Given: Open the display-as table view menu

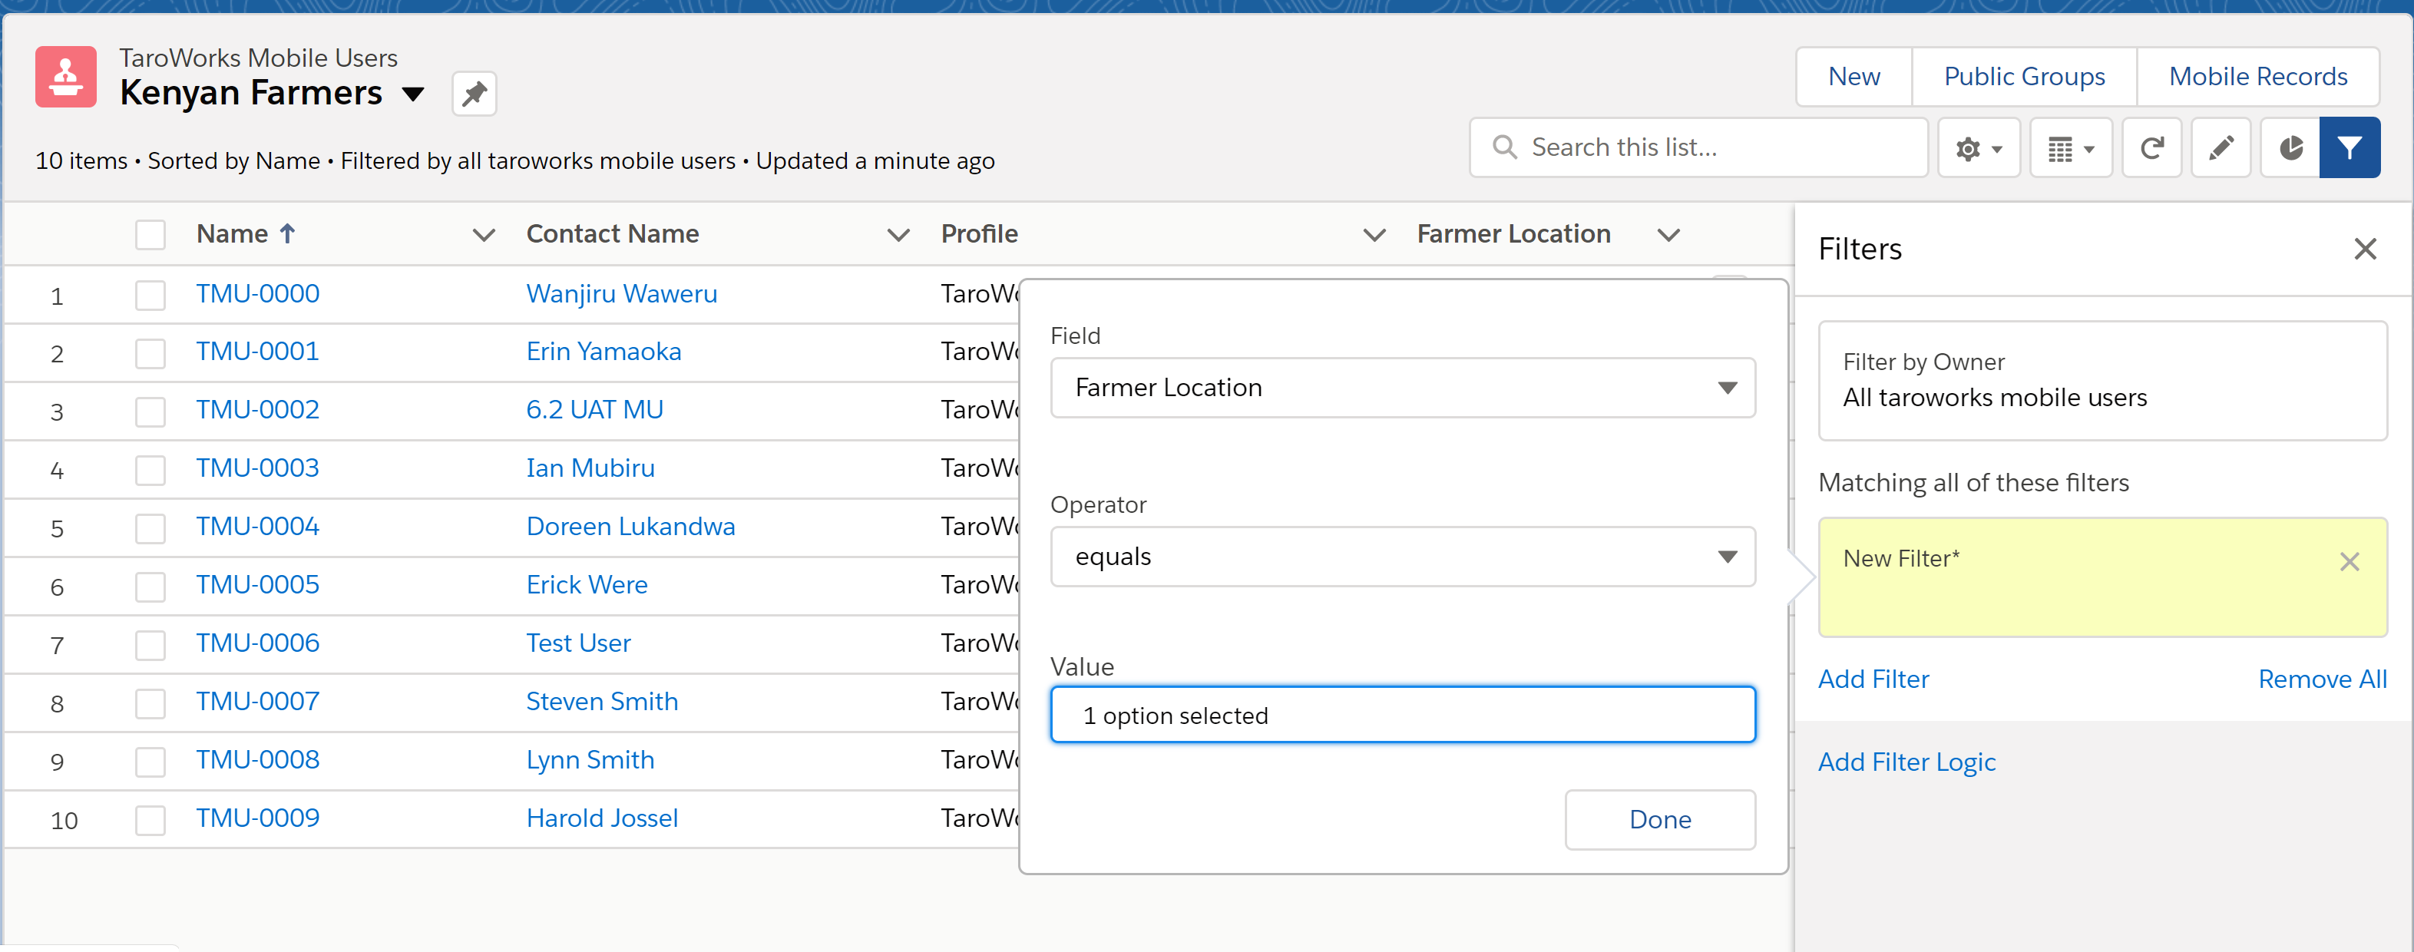Looking at the screenshot, I should tap(2070, 148).
